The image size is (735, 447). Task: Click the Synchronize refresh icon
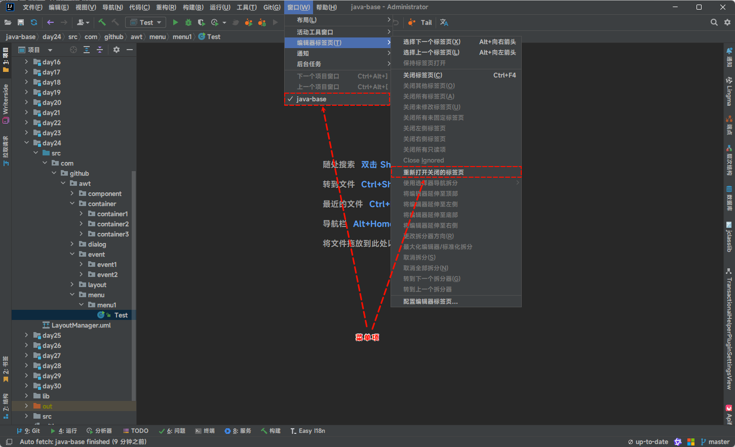(x=34, y=22)
